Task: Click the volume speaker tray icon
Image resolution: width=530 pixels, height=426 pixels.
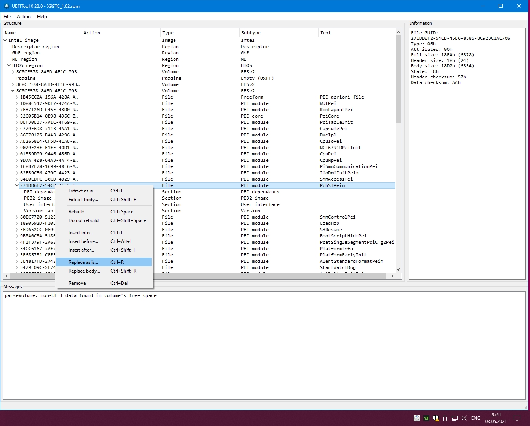Action: [x=464, y=418]
